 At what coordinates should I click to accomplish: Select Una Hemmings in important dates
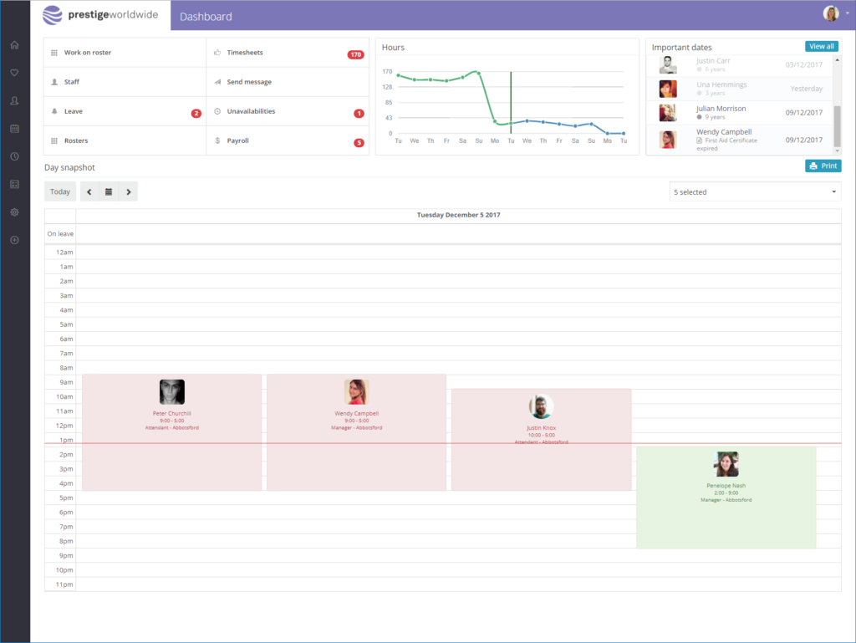tap(741, 89)
